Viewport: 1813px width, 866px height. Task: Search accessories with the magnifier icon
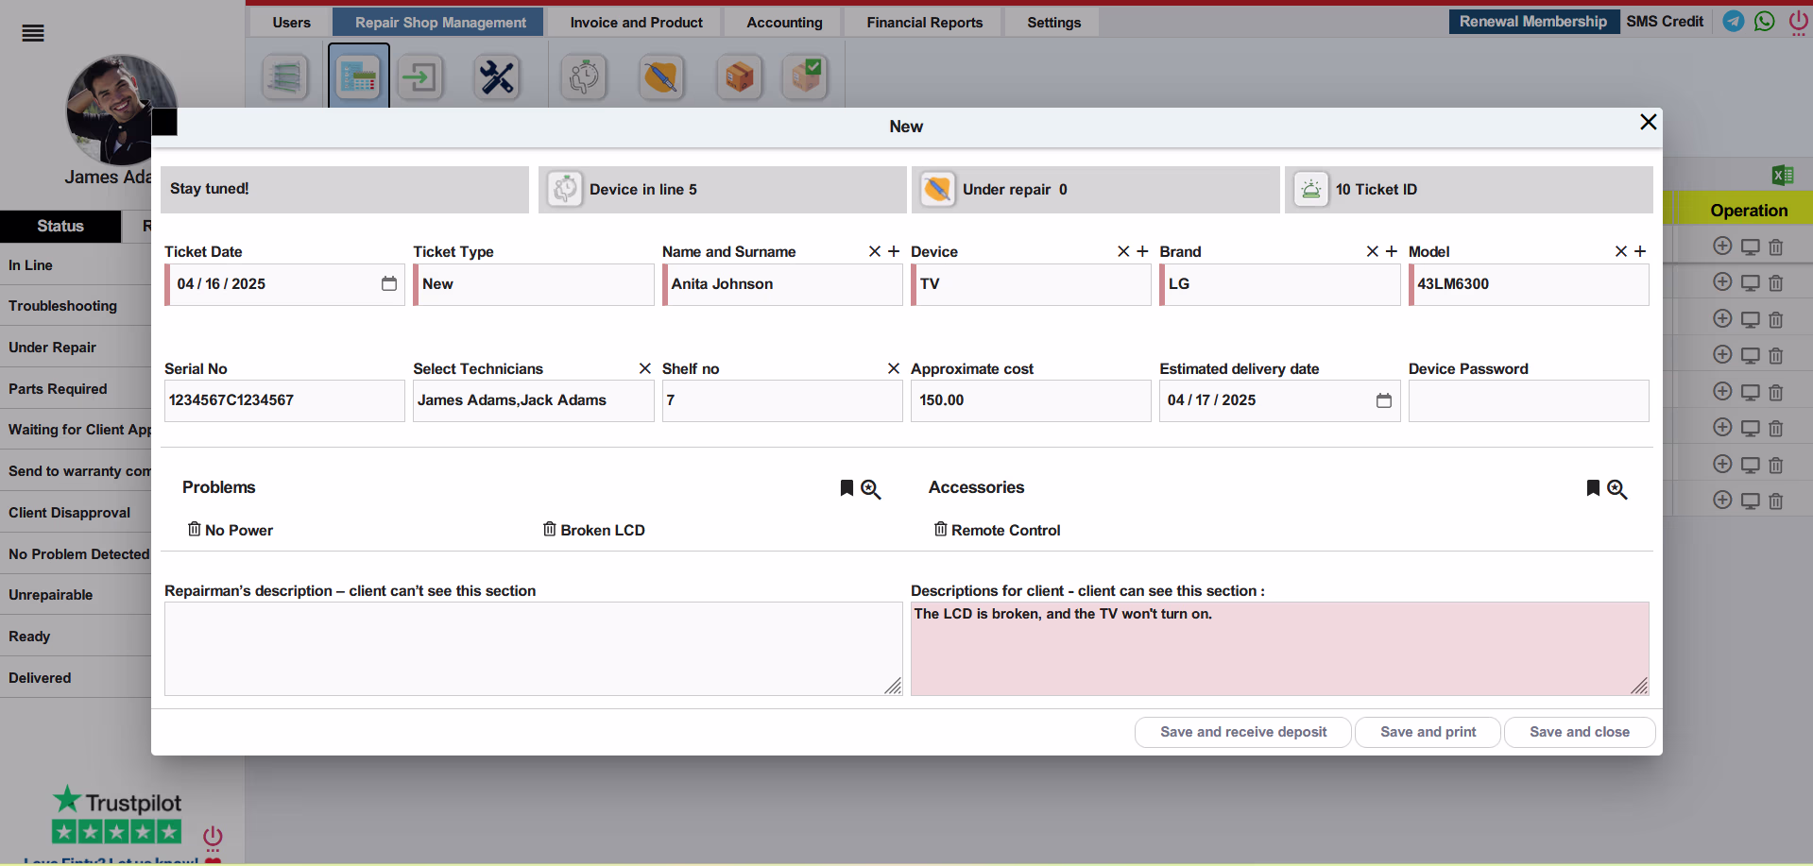(x=1617, y=489)
